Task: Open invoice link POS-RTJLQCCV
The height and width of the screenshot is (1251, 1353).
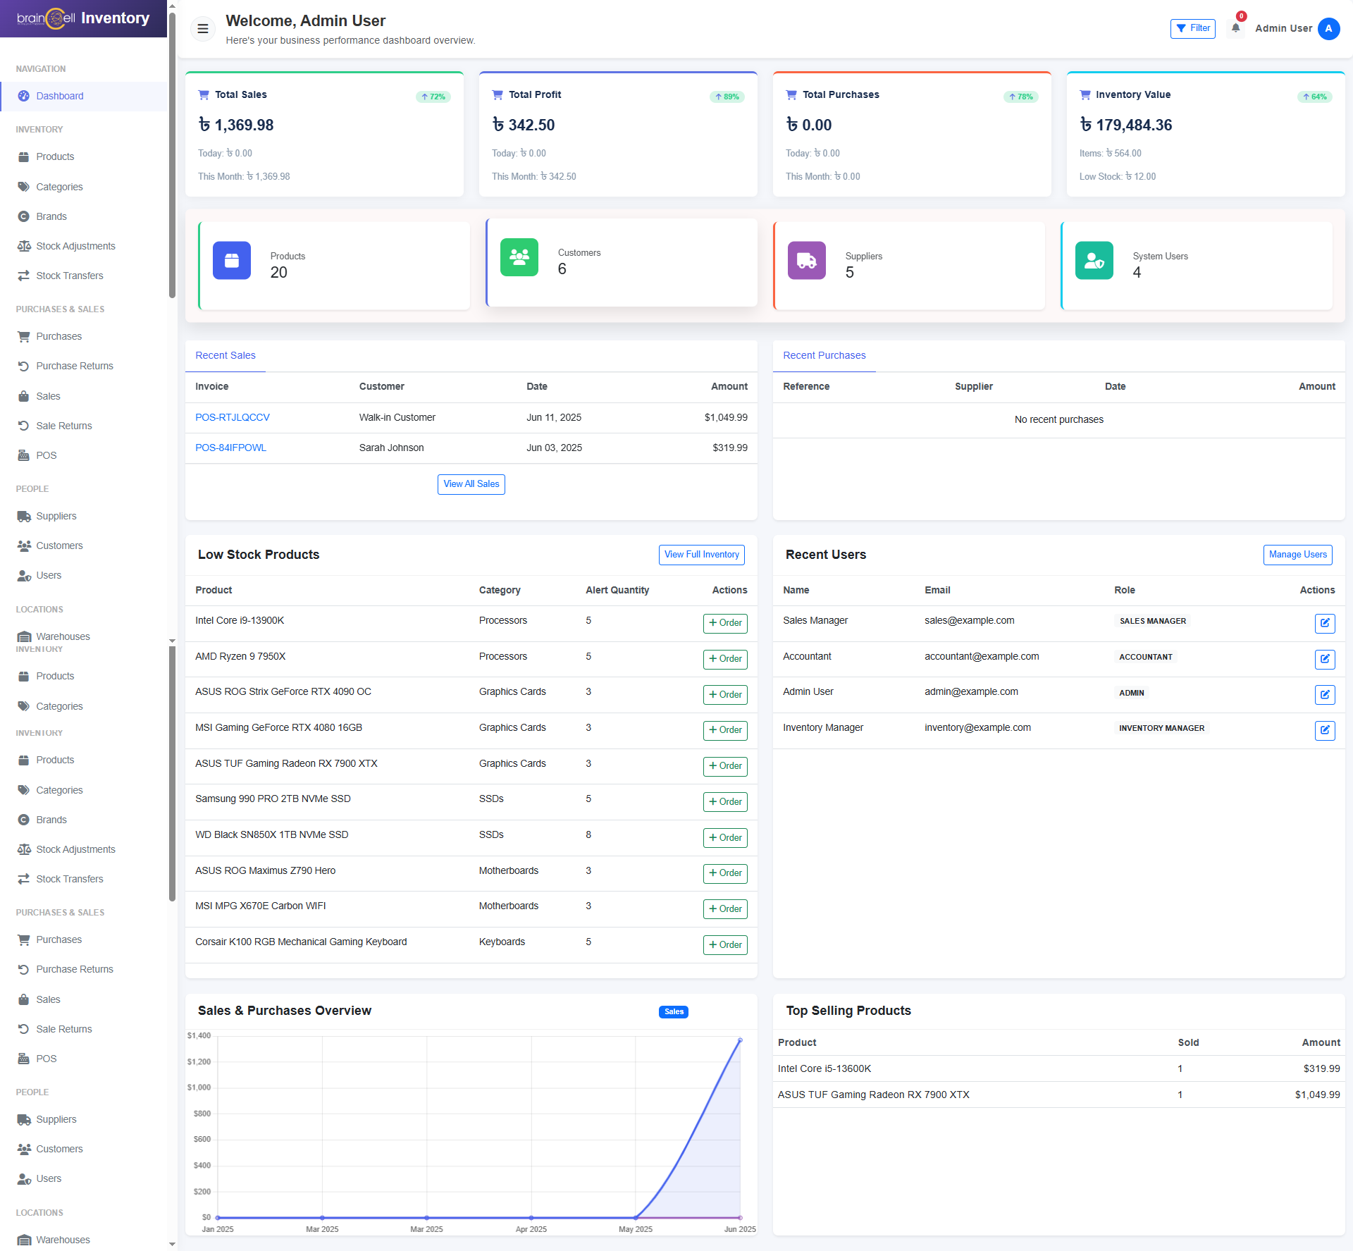Action: [x=233, y=417]
